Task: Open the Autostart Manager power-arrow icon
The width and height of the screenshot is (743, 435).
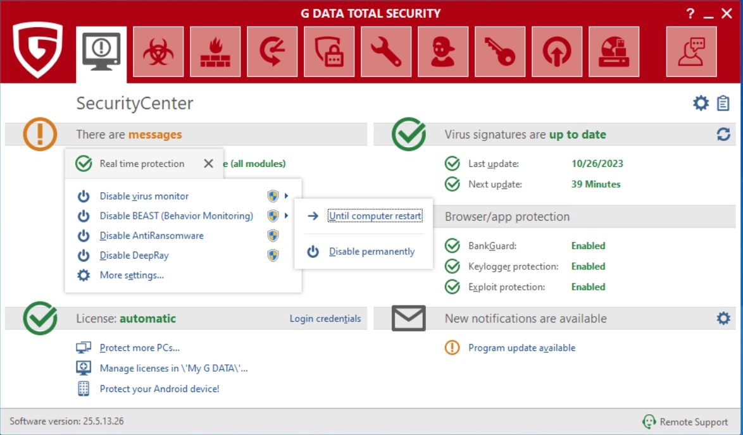Action: 557,51
